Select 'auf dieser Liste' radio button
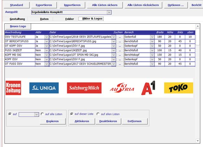The width and height of the screenshot is (203, 147). coord(72,114)
